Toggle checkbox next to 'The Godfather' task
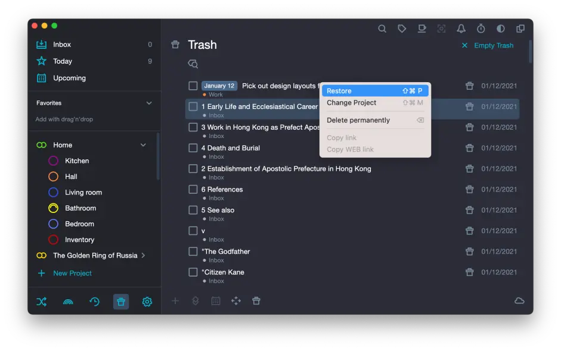 193,252
